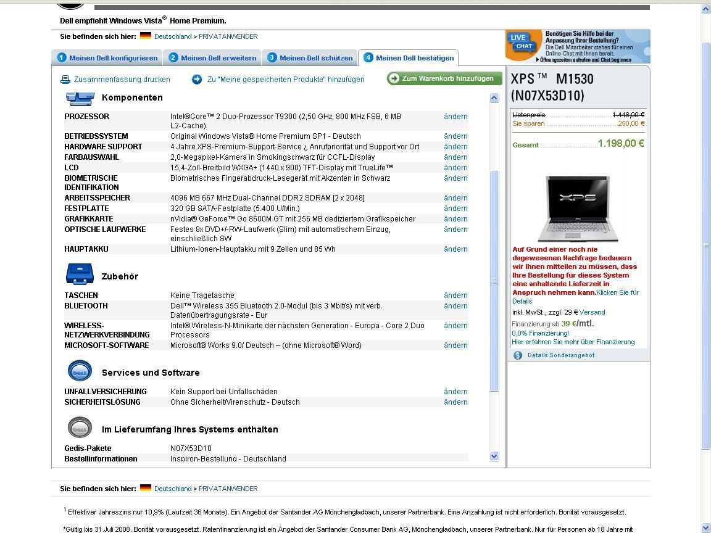The image size is (711, 533).
Task: Click ändern for HAUPTAKKU
Action: tap(455, 249)
